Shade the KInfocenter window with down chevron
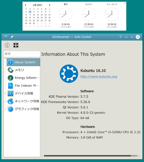The width and height of the screenshot is (144, 162). [126, 37]
